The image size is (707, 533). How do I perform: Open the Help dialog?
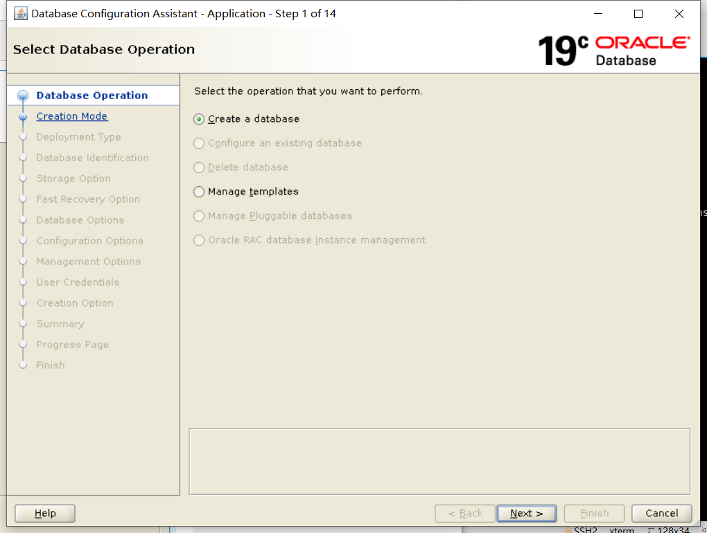(x=45, y=513)
